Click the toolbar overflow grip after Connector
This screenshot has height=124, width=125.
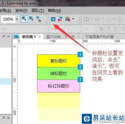tap(45, 22)
